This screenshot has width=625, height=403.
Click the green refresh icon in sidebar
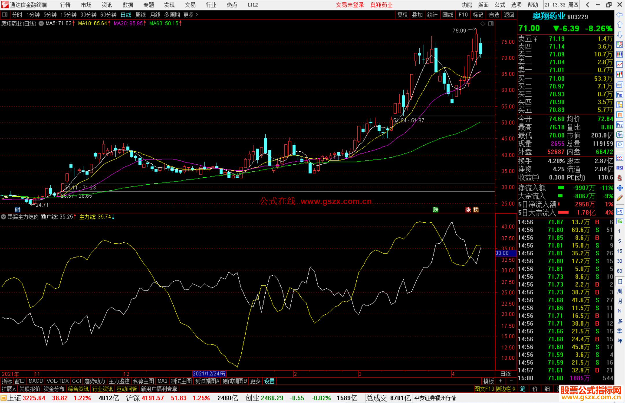pos(620,221)
